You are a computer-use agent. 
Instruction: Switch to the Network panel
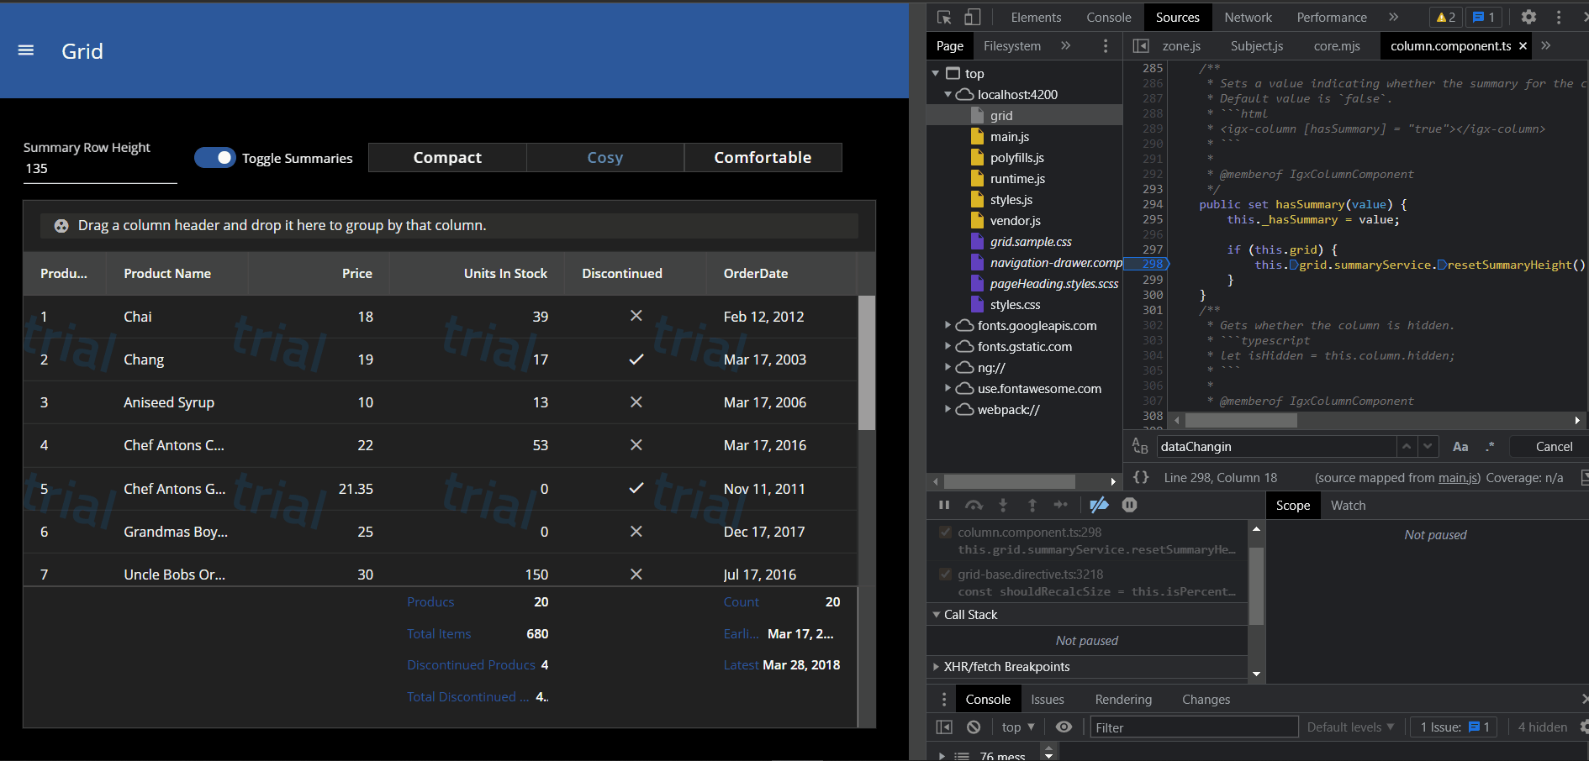pyautogui.click(x=1248, y=17)
